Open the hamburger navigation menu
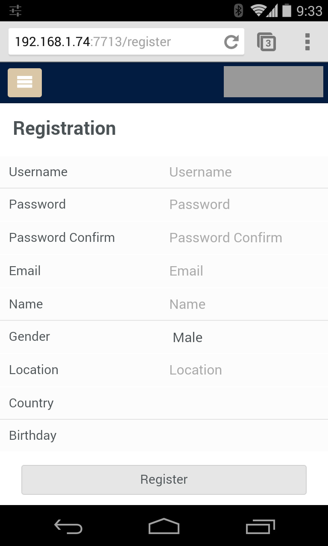This screenshot has height=546, width=328. (x=25, y=83)
